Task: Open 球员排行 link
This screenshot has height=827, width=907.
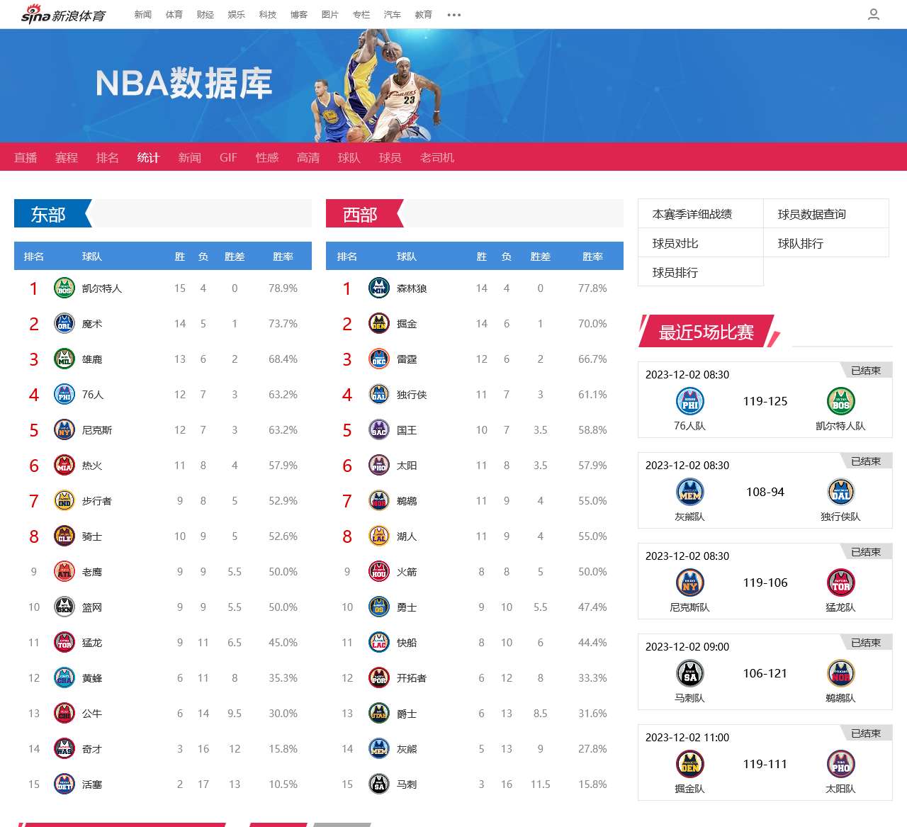Action: tap(675, 272)
